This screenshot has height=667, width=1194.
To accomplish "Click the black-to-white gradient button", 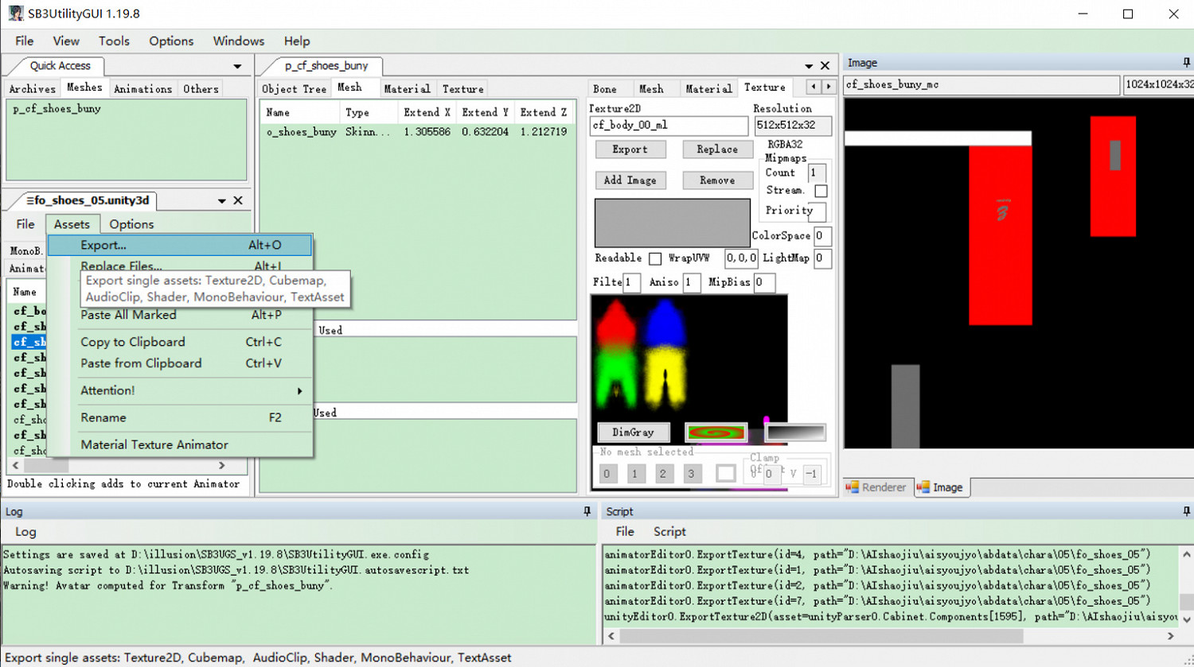I will [794, 432].
